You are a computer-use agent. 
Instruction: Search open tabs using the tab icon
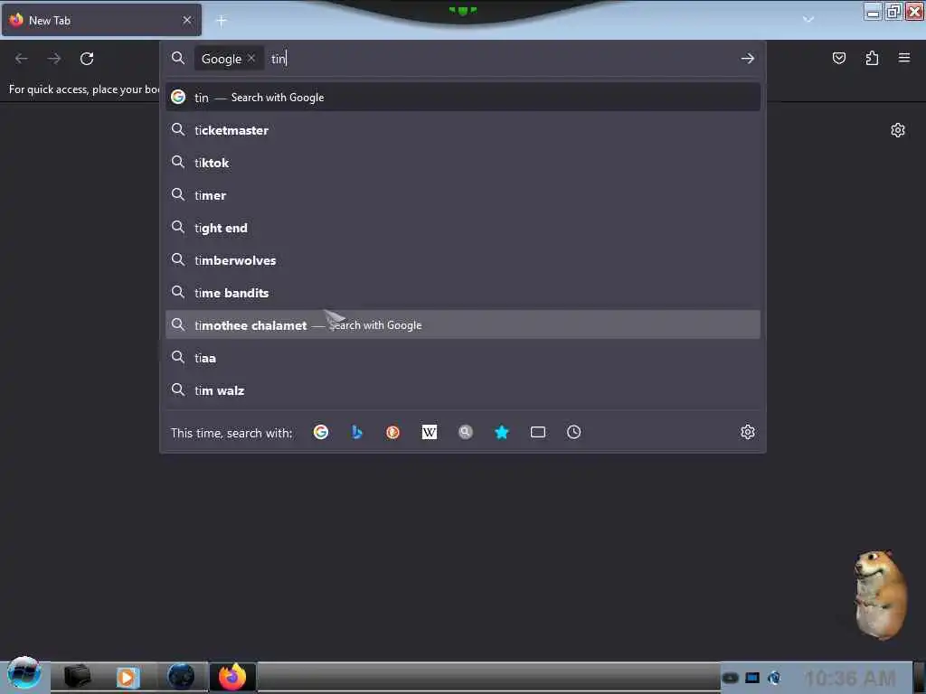pos(538,433)
